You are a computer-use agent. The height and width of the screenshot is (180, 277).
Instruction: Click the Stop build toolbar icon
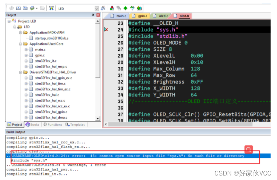[42, 8]
